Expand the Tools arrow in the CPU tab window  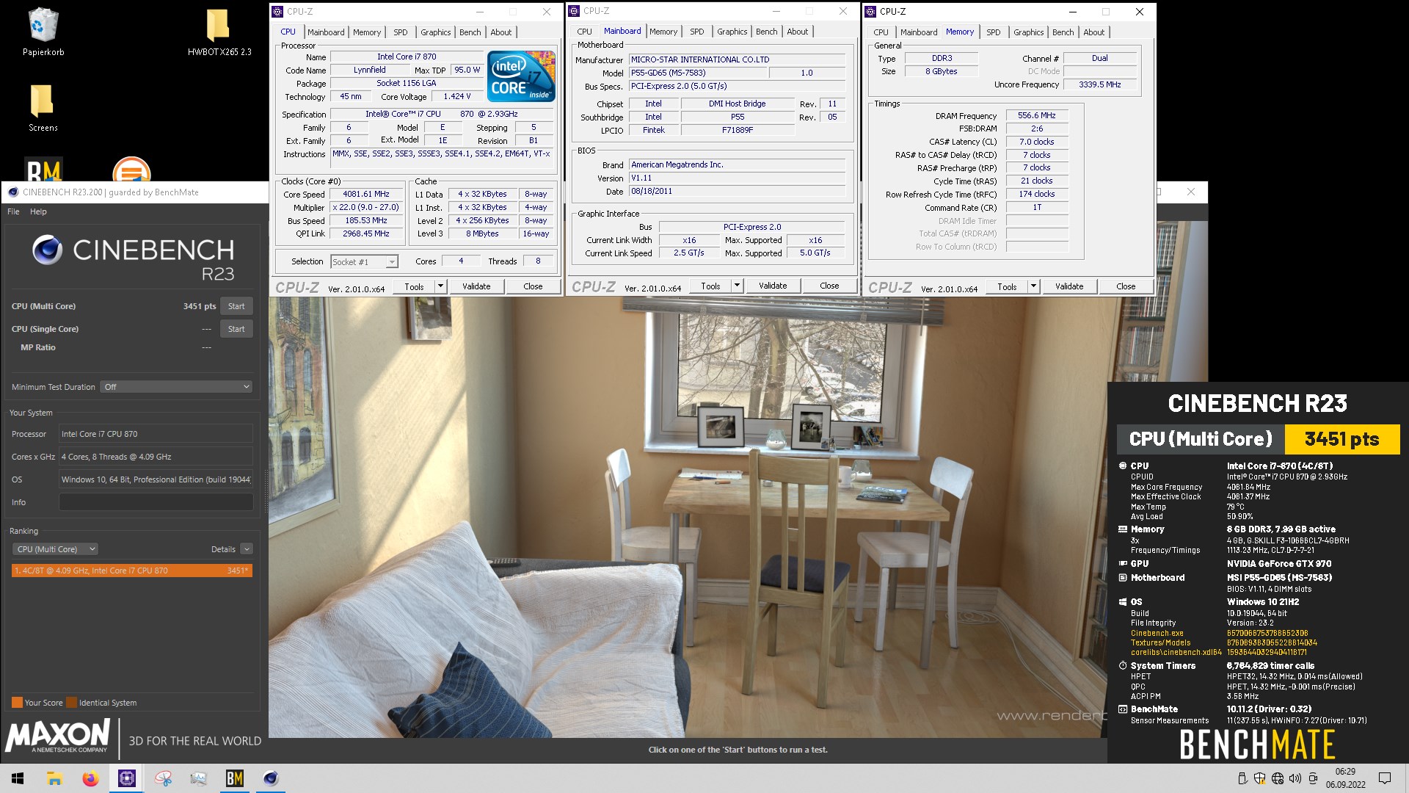(x=440, y=286)
